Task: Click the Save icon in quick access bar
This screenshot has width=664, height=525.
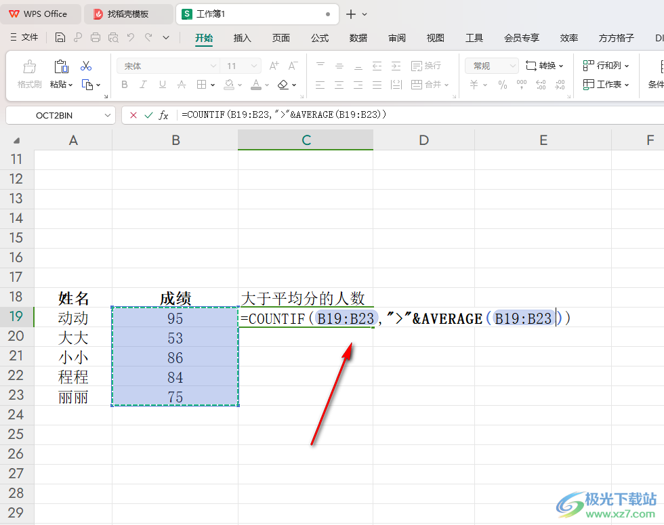Action: [60, 38]
